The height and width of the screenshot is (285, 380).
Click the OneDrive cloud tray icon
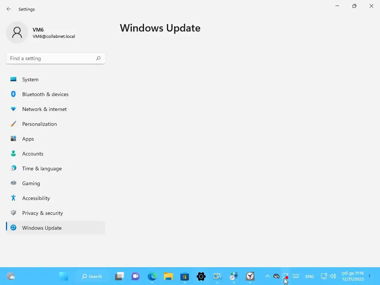(276, 276)
